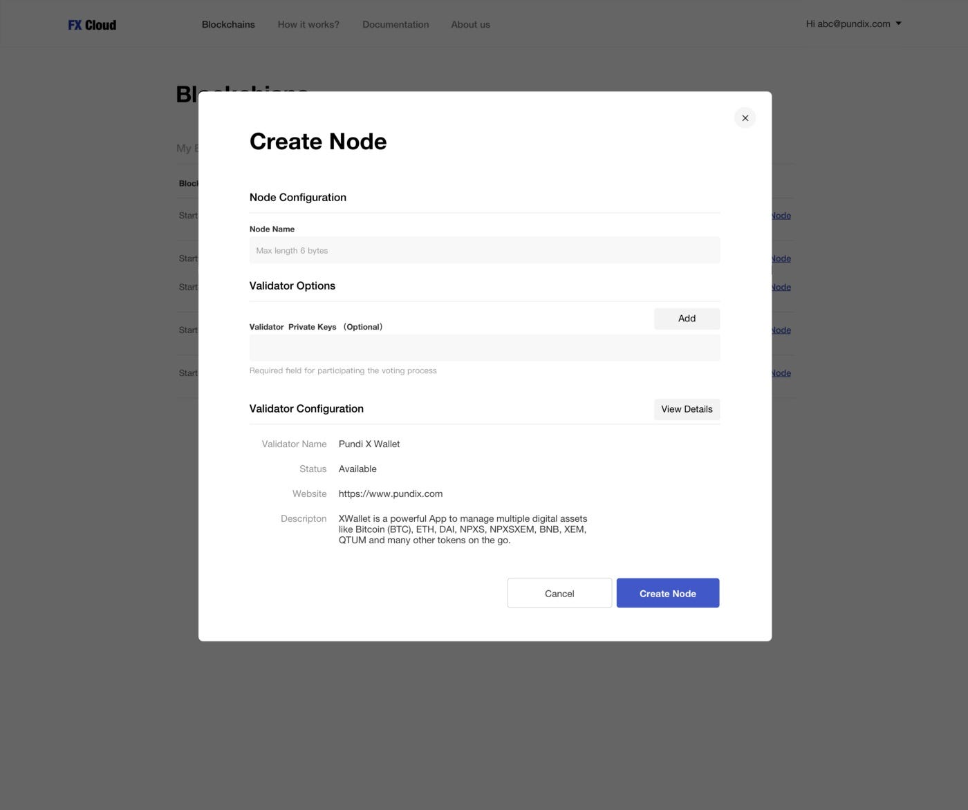Click the Validator Configuration section title
The width and height of the screenshot is (968, 810).
click(x=306, y=408)
